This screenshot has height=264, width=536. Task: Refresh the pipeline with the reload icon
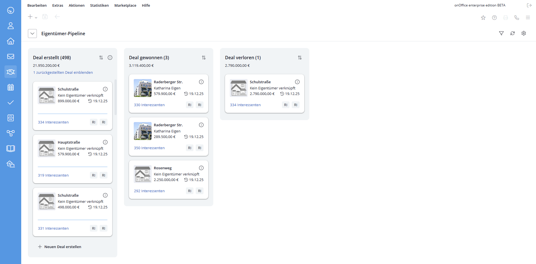click(513, 33)
